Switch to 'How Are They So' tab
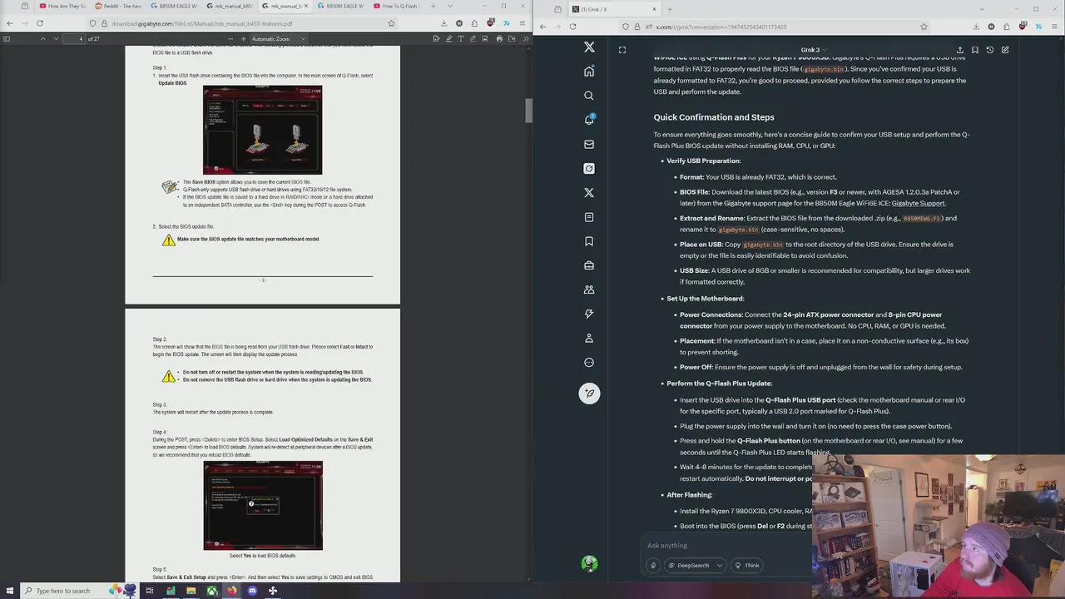Screen dimensions: 1065x599 pyautogui.click(x=62, y=6)
